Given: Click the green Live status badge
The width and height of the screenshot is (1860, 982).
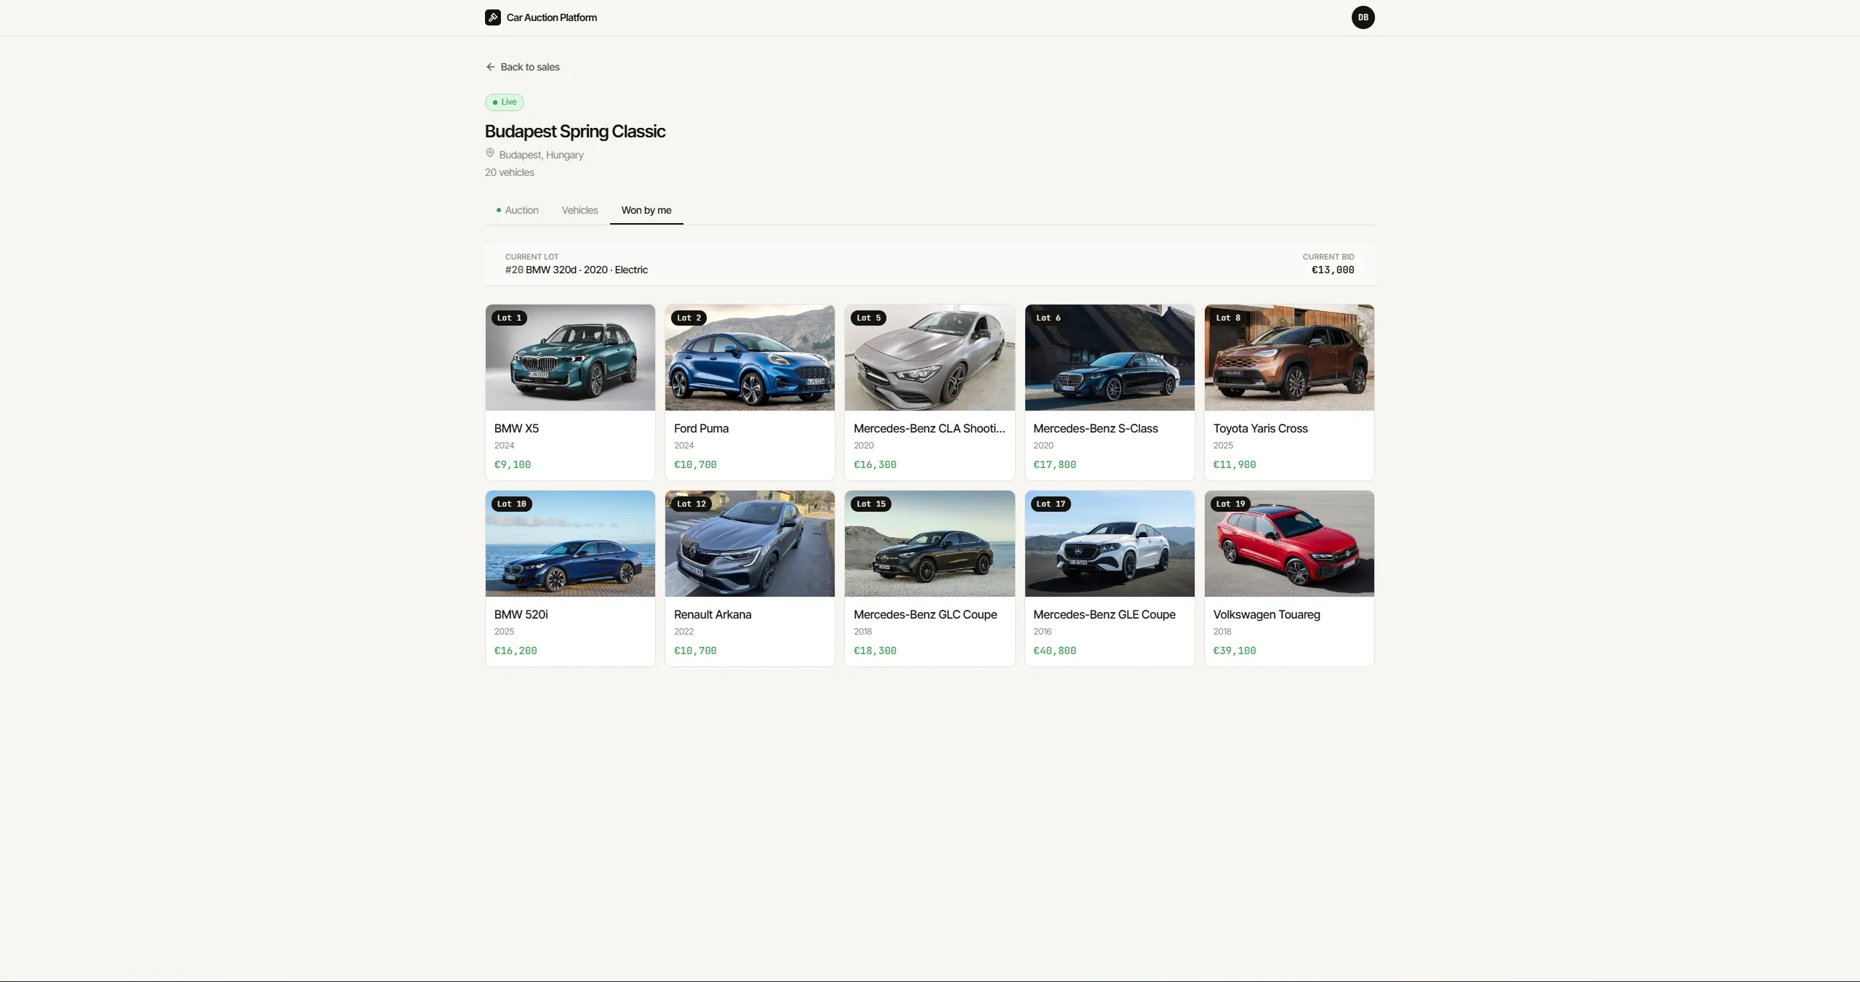Looking at the screenshot, I should pyautogui.click(x=505, y=102).
